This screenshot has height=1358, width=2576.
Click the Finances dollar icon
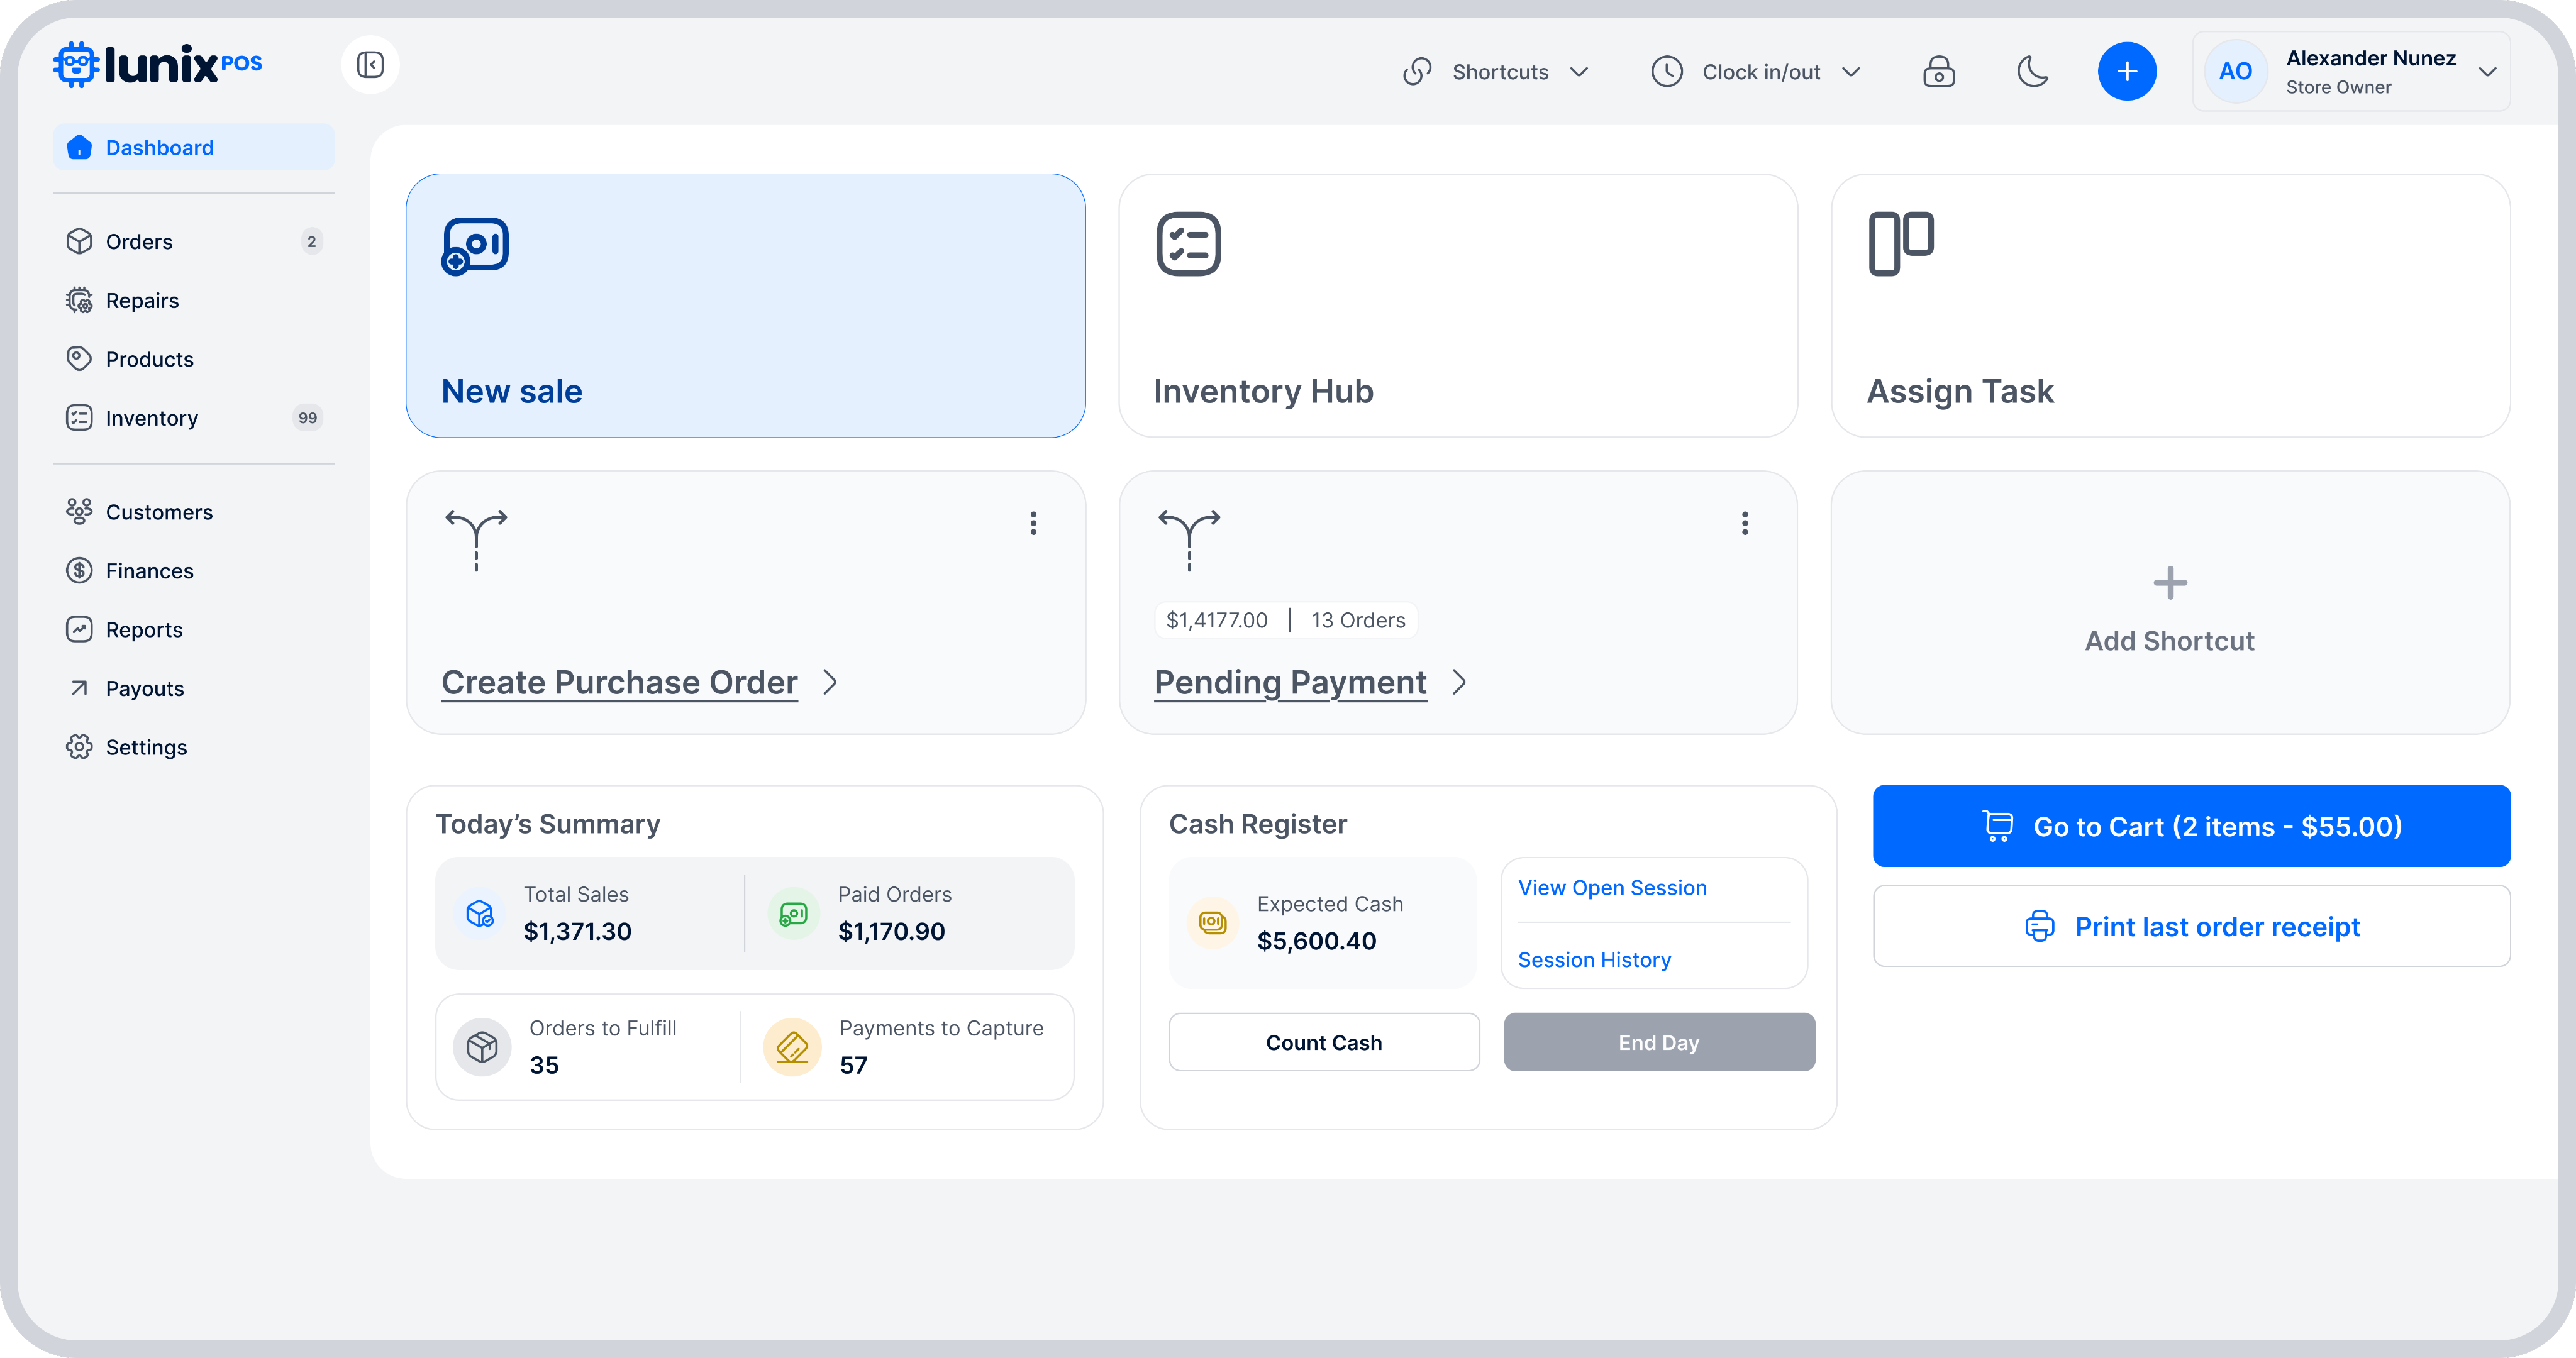coord(80,570)
